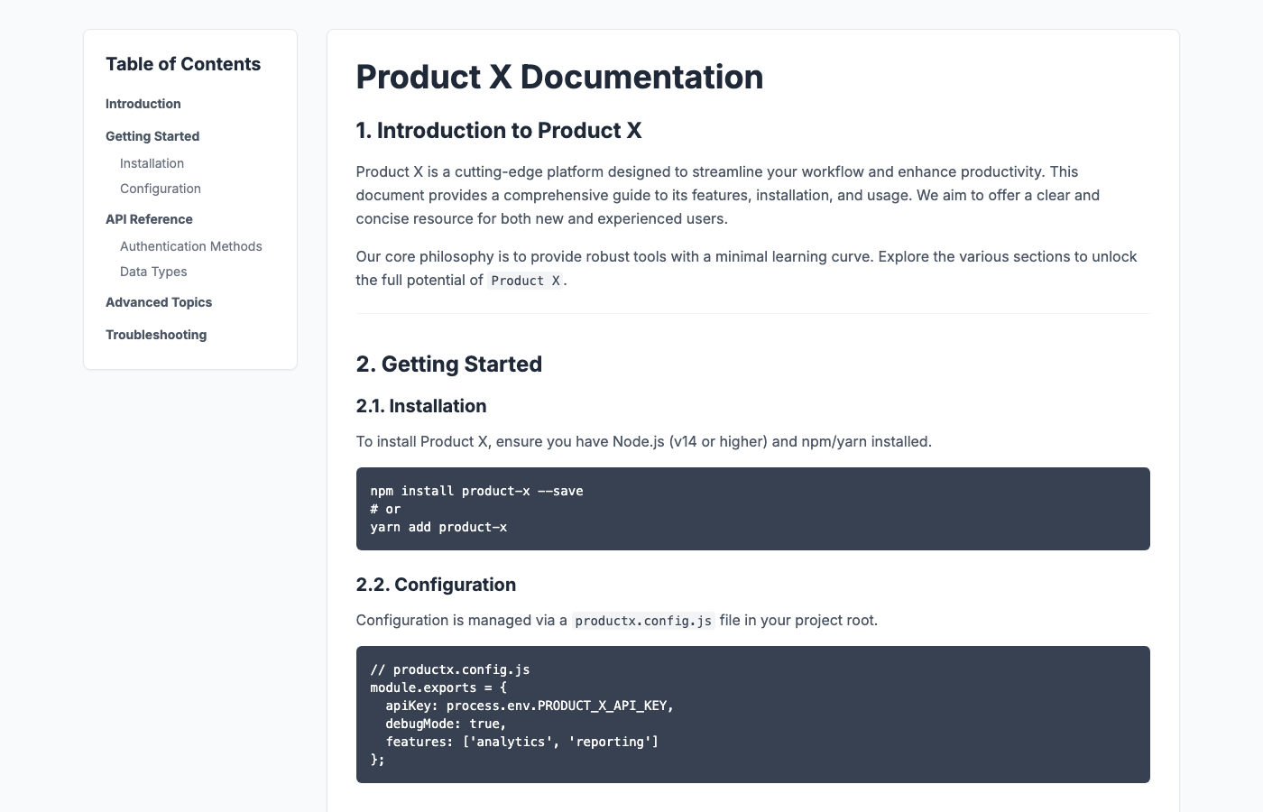This screenshot has width=1263, height=812.
Task: Open the Authentication Methods link
Action: pos(190,246)
